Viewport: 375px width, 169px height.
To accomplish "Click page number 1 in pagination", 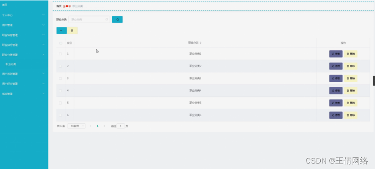I will 98,126.
